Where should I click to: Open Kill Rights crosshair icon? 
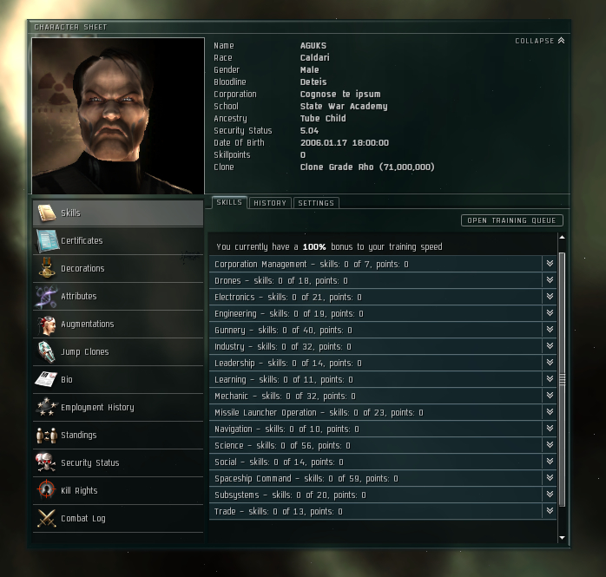[46, 489]
